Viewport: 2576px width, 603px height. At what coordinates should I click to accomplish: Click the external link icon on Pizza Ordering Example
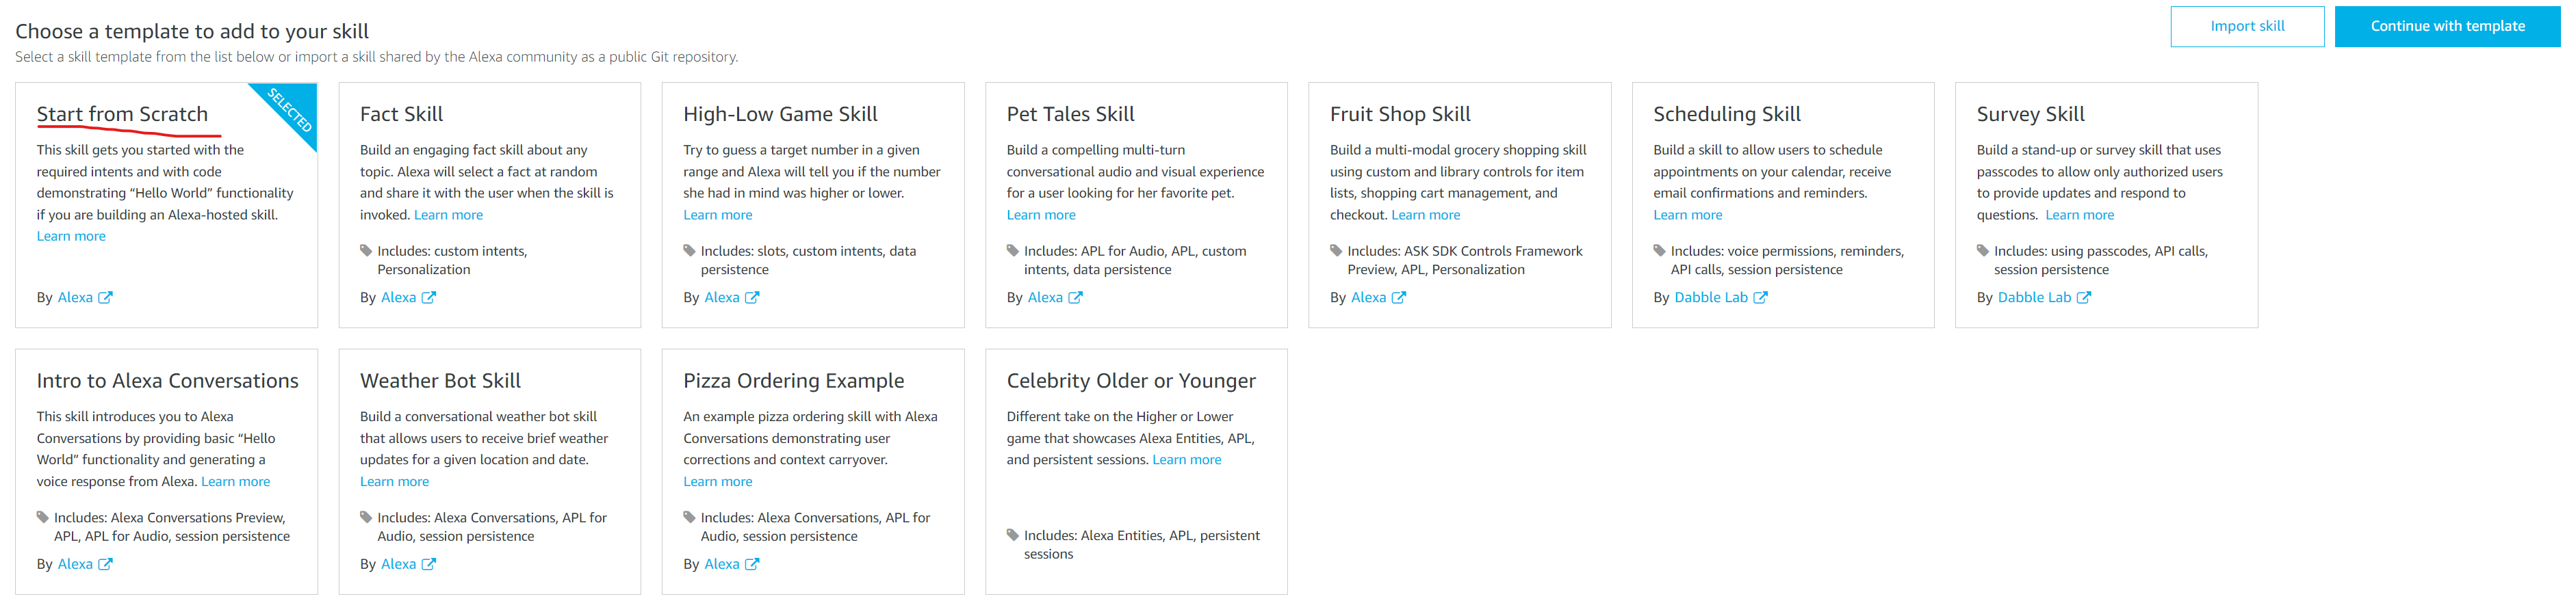[x=752, y=563]
